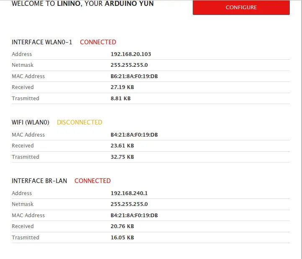Click the INTERFACE WLAN0-1 heading
Image resolution: width=302 pixels, height=259 pixels.
(42, 42)
